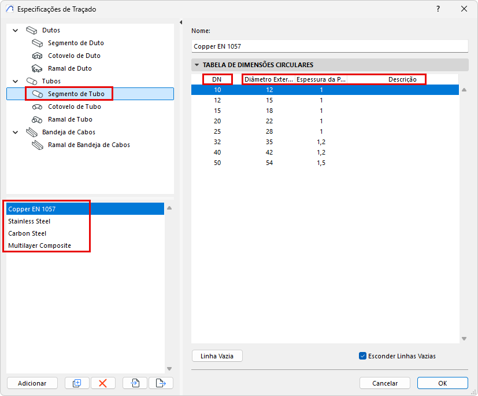Screen dimensions: 478x396
Task: Click the outer diameter value 35
Action: click(x=269, y=142)
